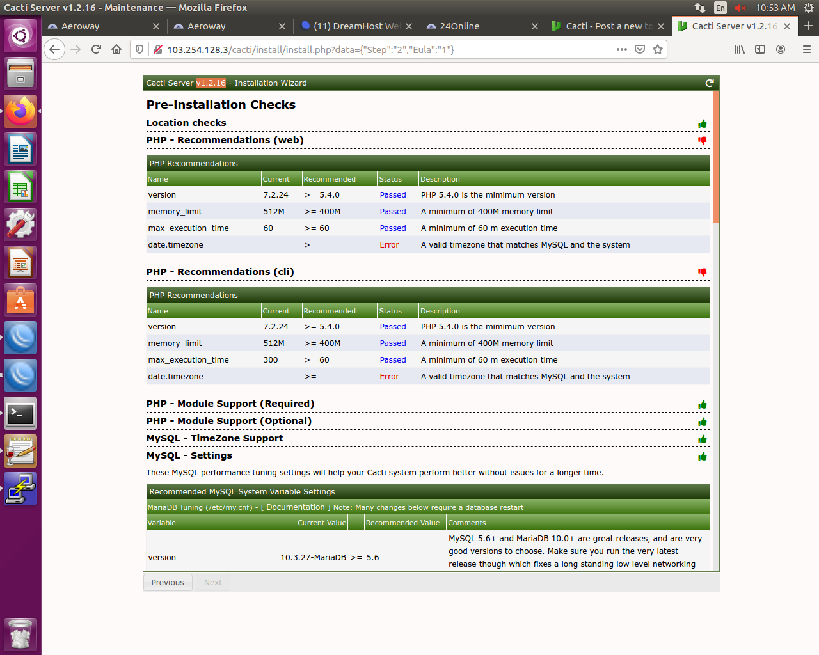Click cli date.timezone Error status

[x=389, y=377]
